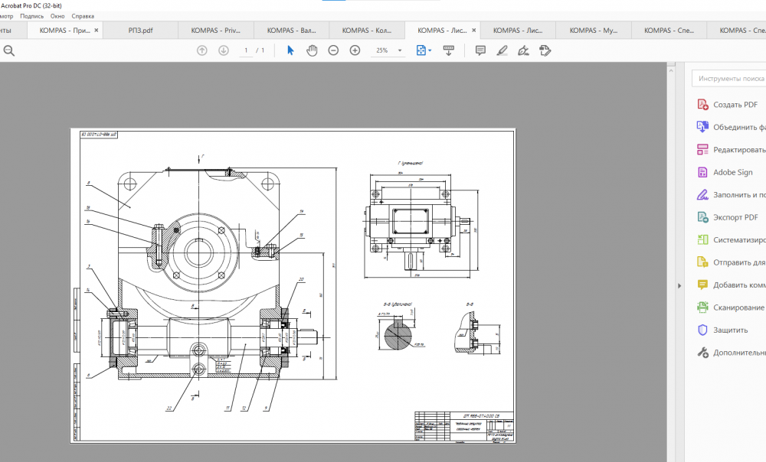Click Создать PDF tool
Screen dimensions: 766x462
point(735,105)
